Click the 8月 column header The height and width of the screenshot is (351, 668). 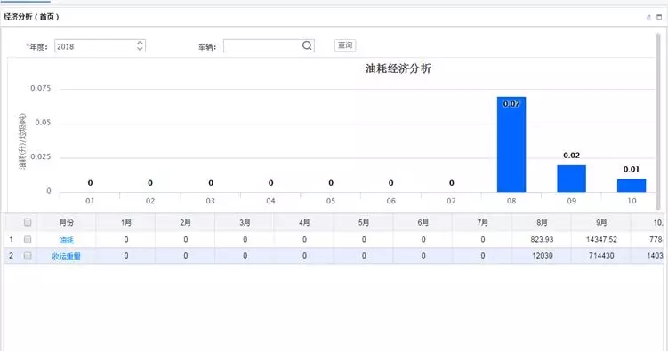pyautogui.click(x=542, y=222)
